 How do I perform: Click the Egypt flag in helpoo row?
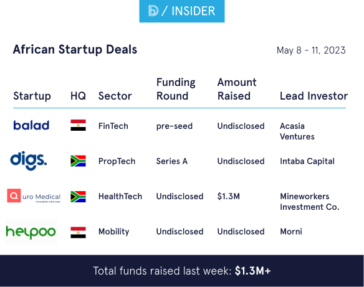[x=79, y=232]
